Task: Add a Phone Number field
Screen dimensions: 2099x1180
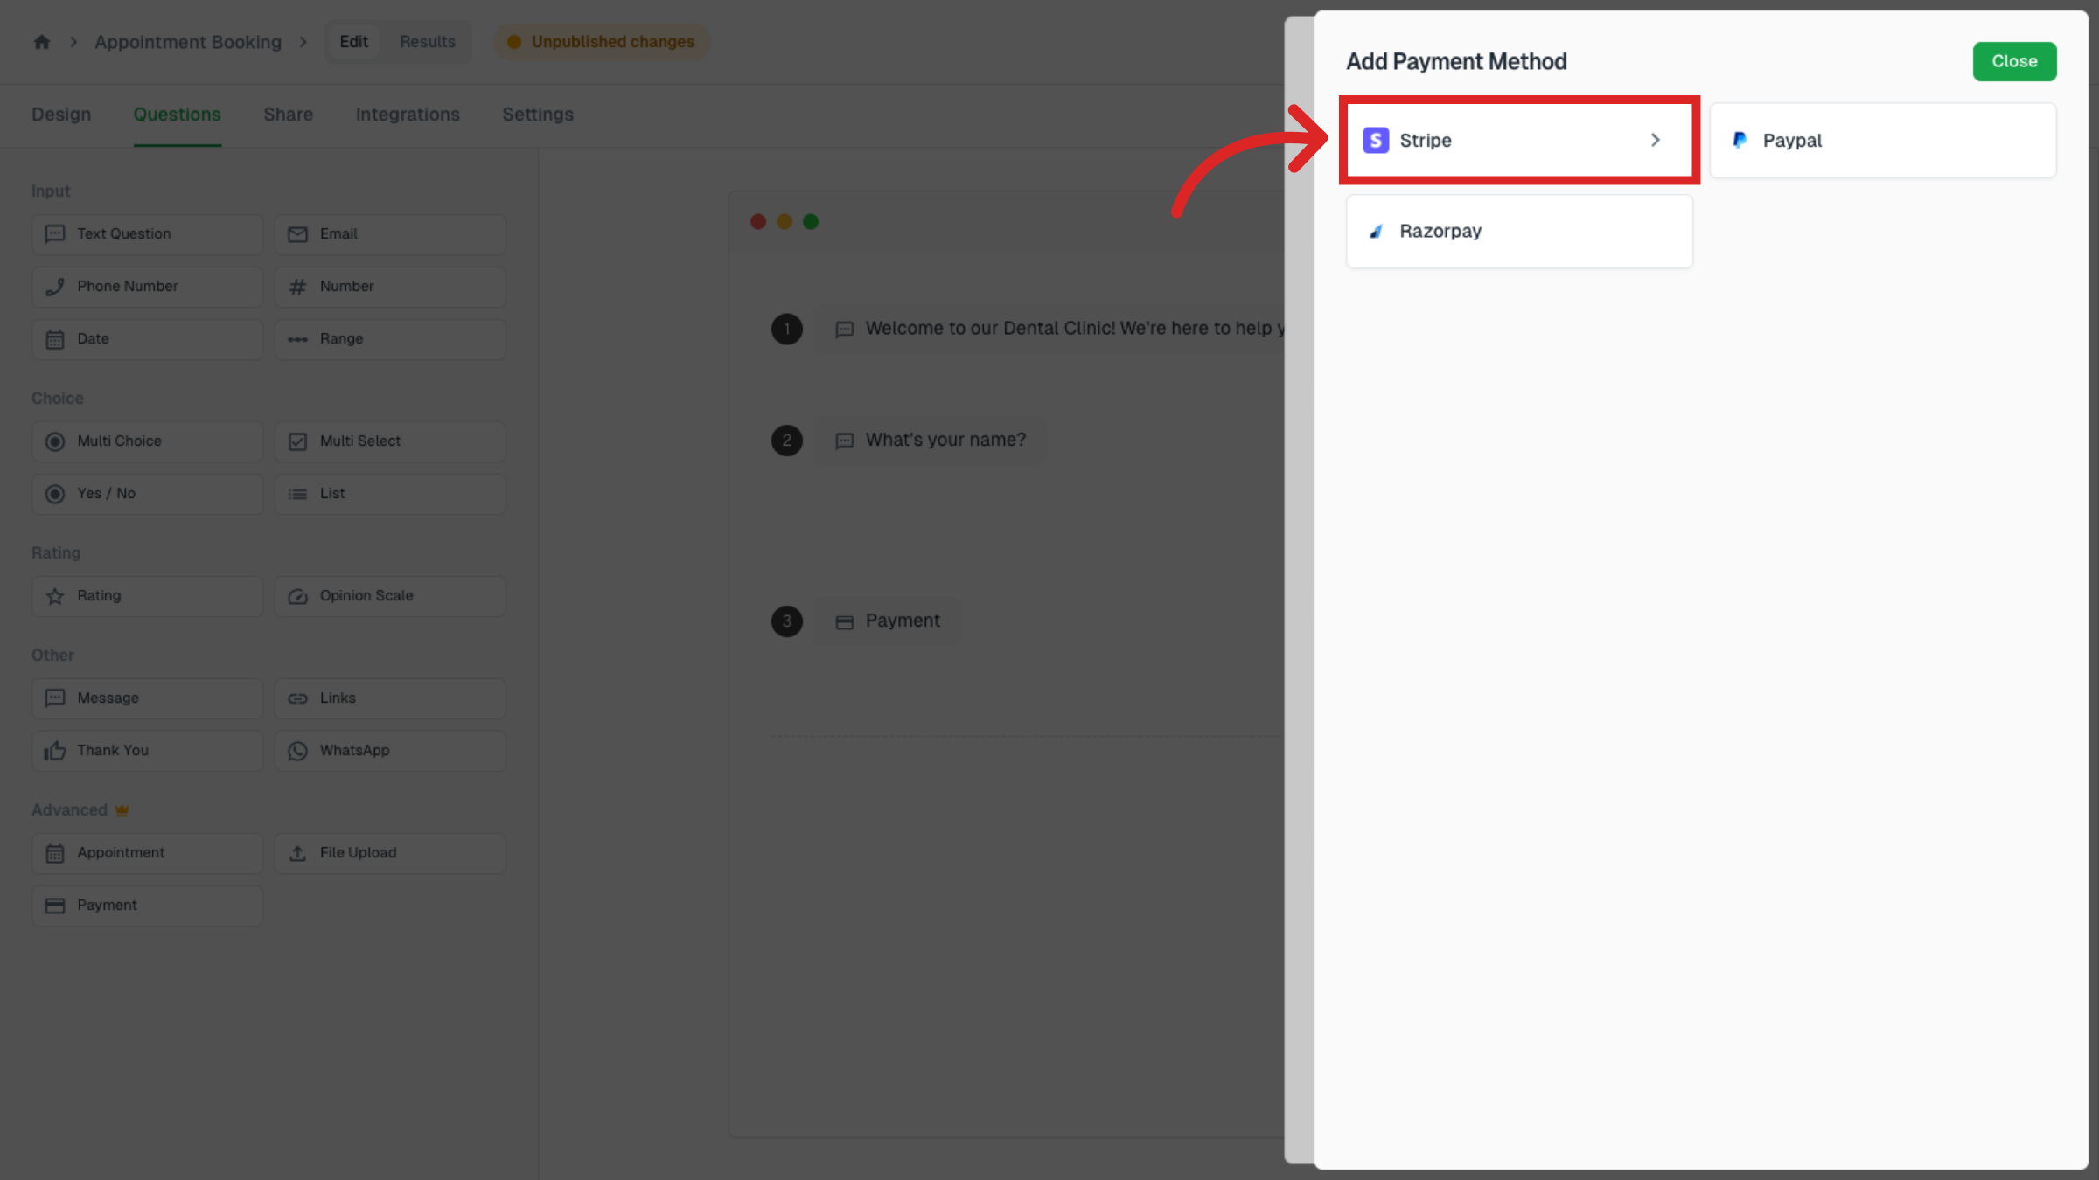Action: pos(147,287)
